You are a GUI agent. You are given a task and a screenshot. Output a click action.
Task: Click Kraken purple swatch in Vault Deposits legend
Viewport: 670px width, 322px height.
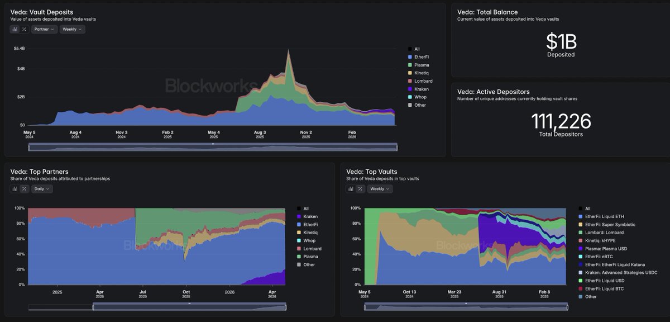pos(410,89)
